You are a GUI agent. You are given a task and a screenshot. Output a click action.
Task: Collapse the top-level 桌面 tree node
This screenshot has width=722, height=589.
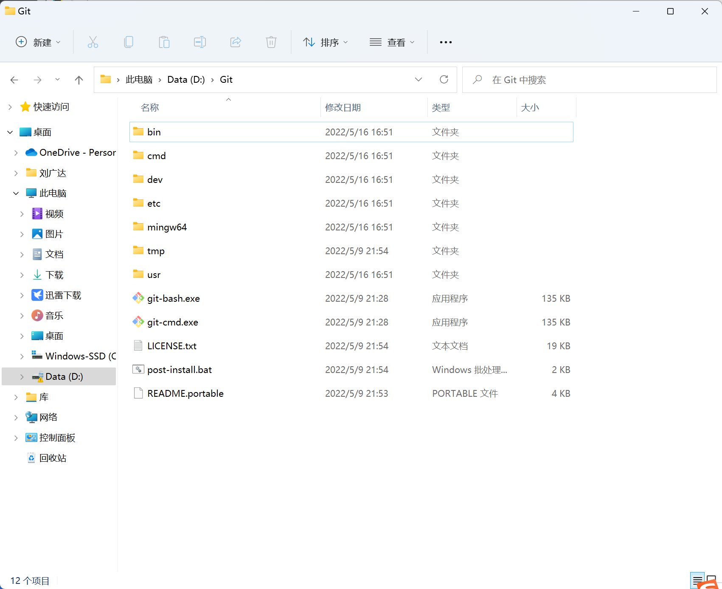tap(10, 132)
